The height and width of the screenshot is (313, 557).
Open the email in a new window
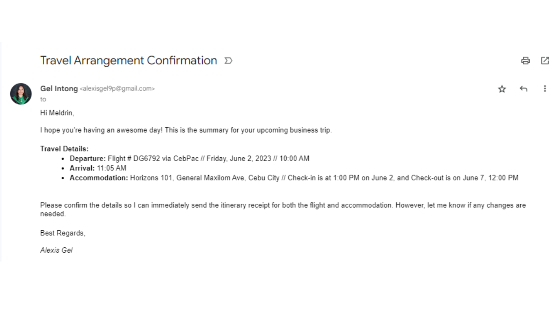click(x=545, y=61)
